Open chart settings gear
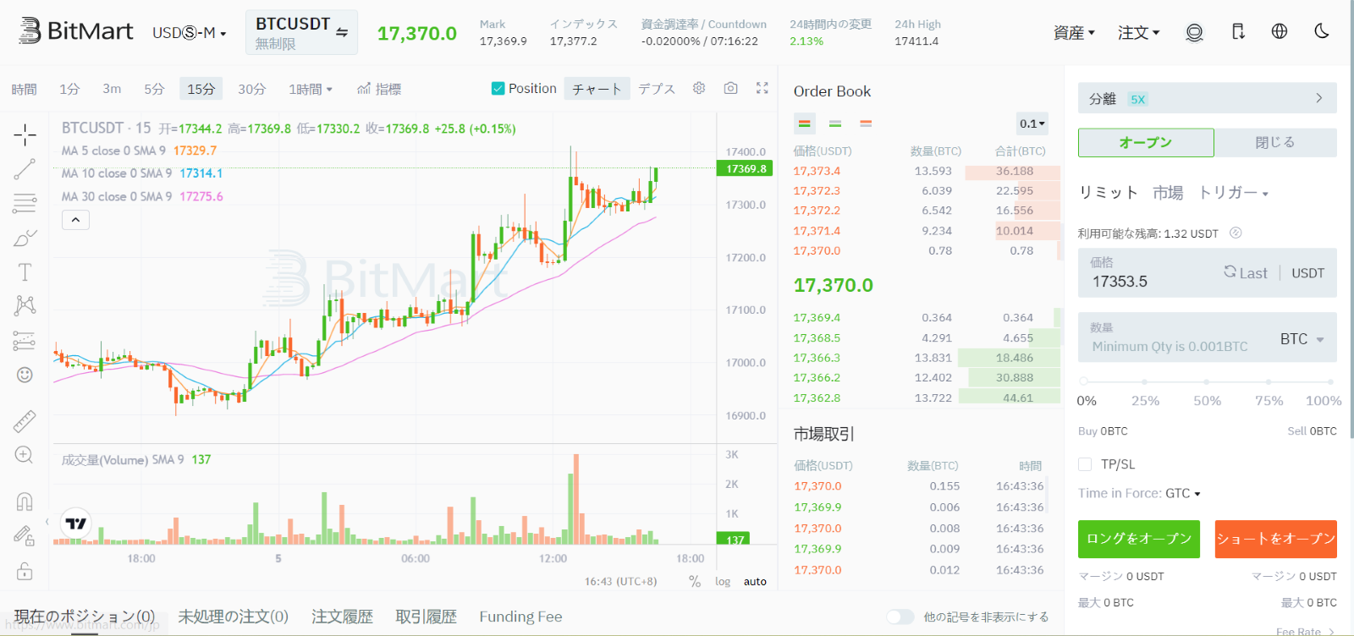The width and height of the screenshot is (1354, 636). 699,88
